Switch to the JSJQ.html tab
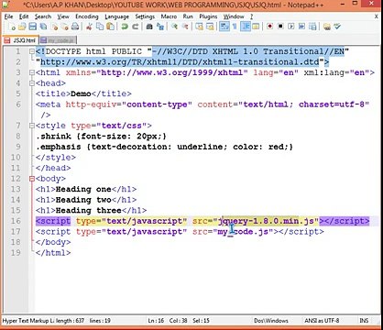The height and width of the screenshot is (330, 383). coord(21,40)
